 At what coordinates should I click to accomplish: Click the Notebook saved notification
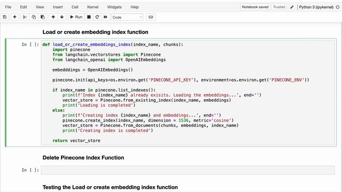click(x=255, y=7)
